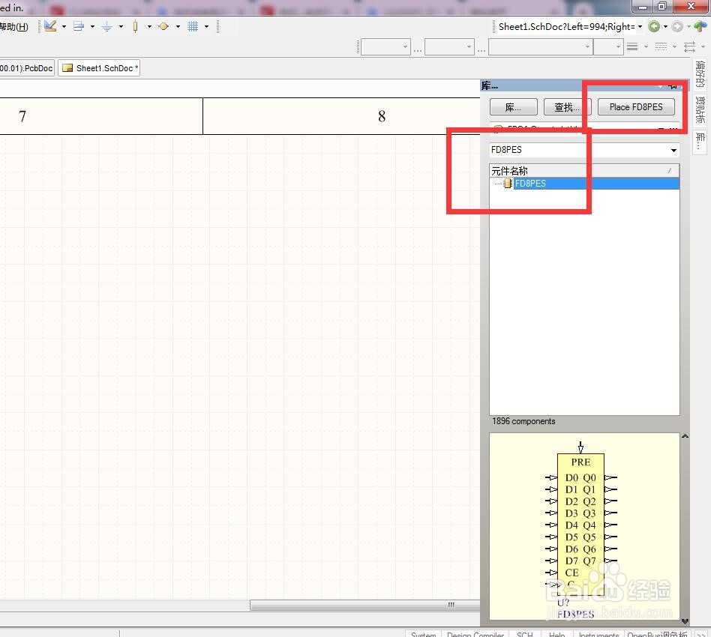Click the grey navigate forward icon

(677, 27)
